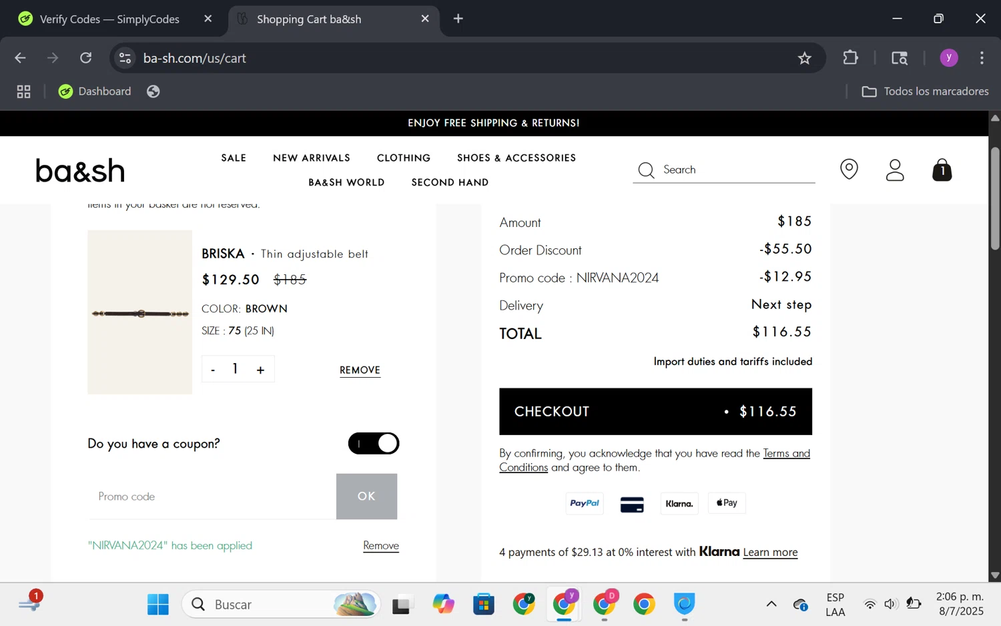Open NEW ARRIVALS menu
1001x626 pixels.
[312, 158]
